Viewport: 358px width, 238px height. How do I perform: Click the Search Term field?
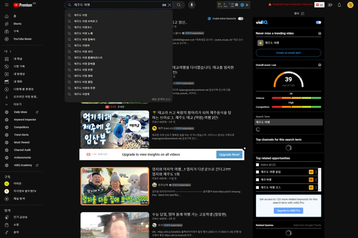[x=288, y=122]
